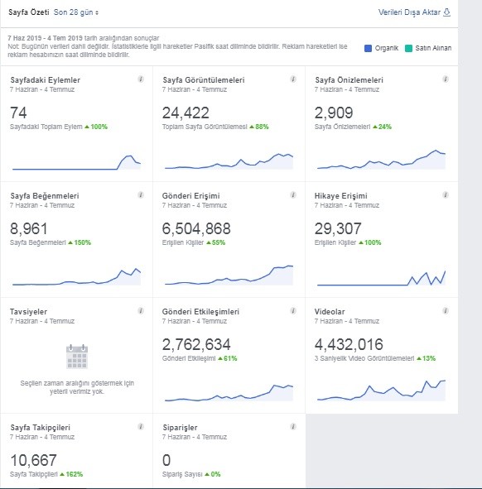Expand the Son 28 gün date range dropdown
482x489 pixels.
pos(76,12)
